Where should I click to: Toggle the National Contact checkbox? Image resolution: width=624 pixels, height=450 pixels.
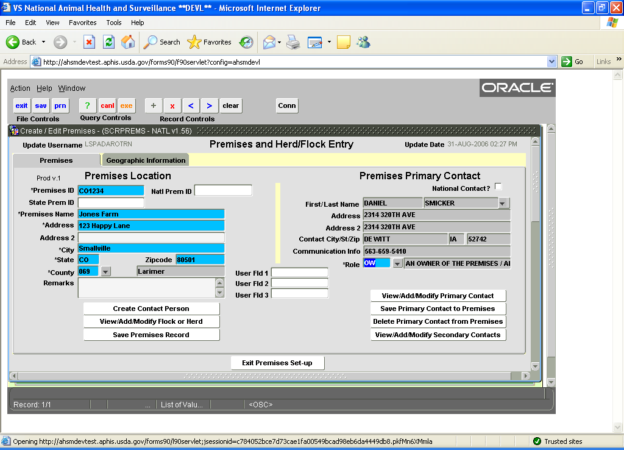tap(498, 187)
